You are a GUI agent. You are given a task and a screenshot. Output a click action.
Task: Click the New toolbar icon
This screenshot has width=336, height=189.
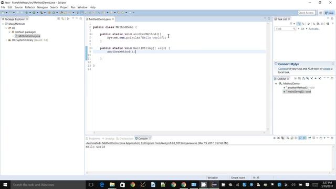3,13
